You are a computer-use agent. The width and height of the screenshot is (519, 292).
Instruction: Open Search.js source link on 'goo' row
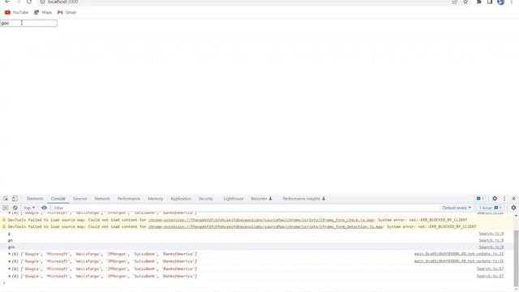pos(491,247)
